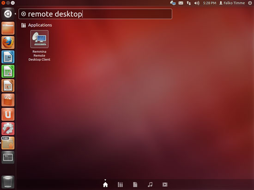The image size is (254, 190).
Task: Open LibreOffice Calc from the launcher
Action: (8, 71)
